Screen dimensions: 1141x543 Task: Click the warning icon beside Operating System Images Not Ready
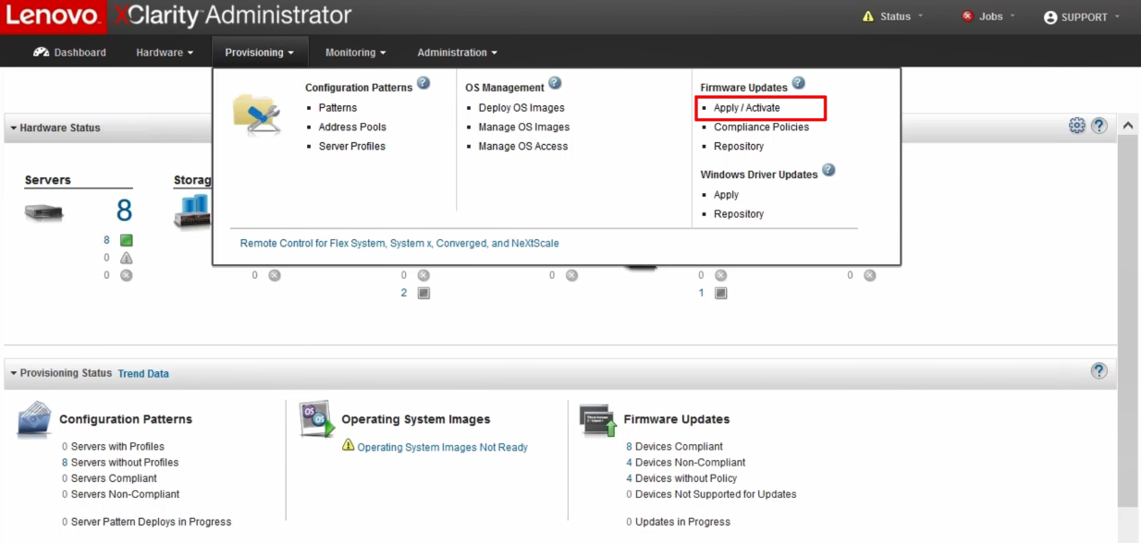348,445
